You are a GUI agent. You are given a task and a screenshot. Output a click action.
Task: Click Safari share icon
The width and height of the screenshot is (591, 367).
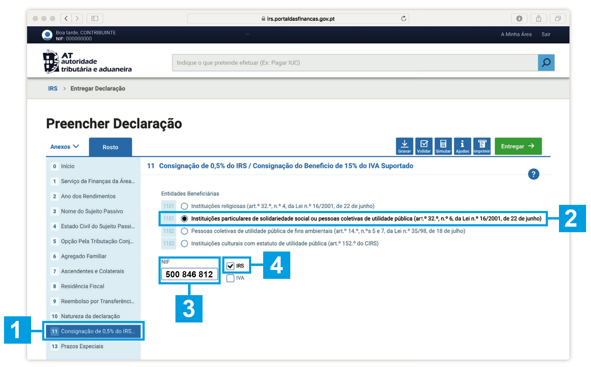coord(538,19)
